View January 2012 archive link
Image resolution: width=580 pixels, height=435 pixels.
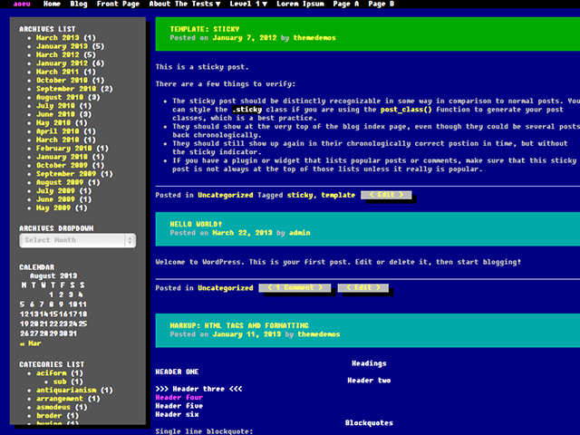(63, 63)
